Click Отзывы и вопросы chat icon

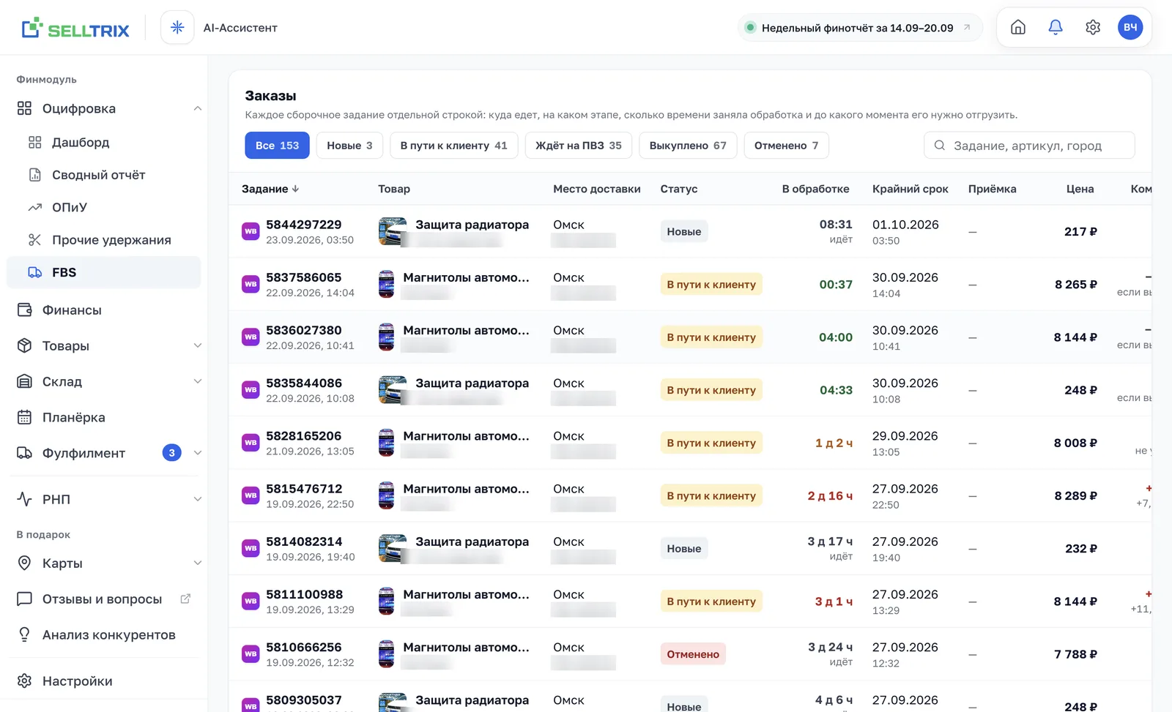[x=24, y=599]
